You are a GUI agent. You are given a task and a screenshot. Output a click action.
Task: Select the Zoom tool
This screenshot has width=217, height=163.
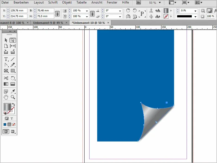pyautogui.click(x=13, y=97)
